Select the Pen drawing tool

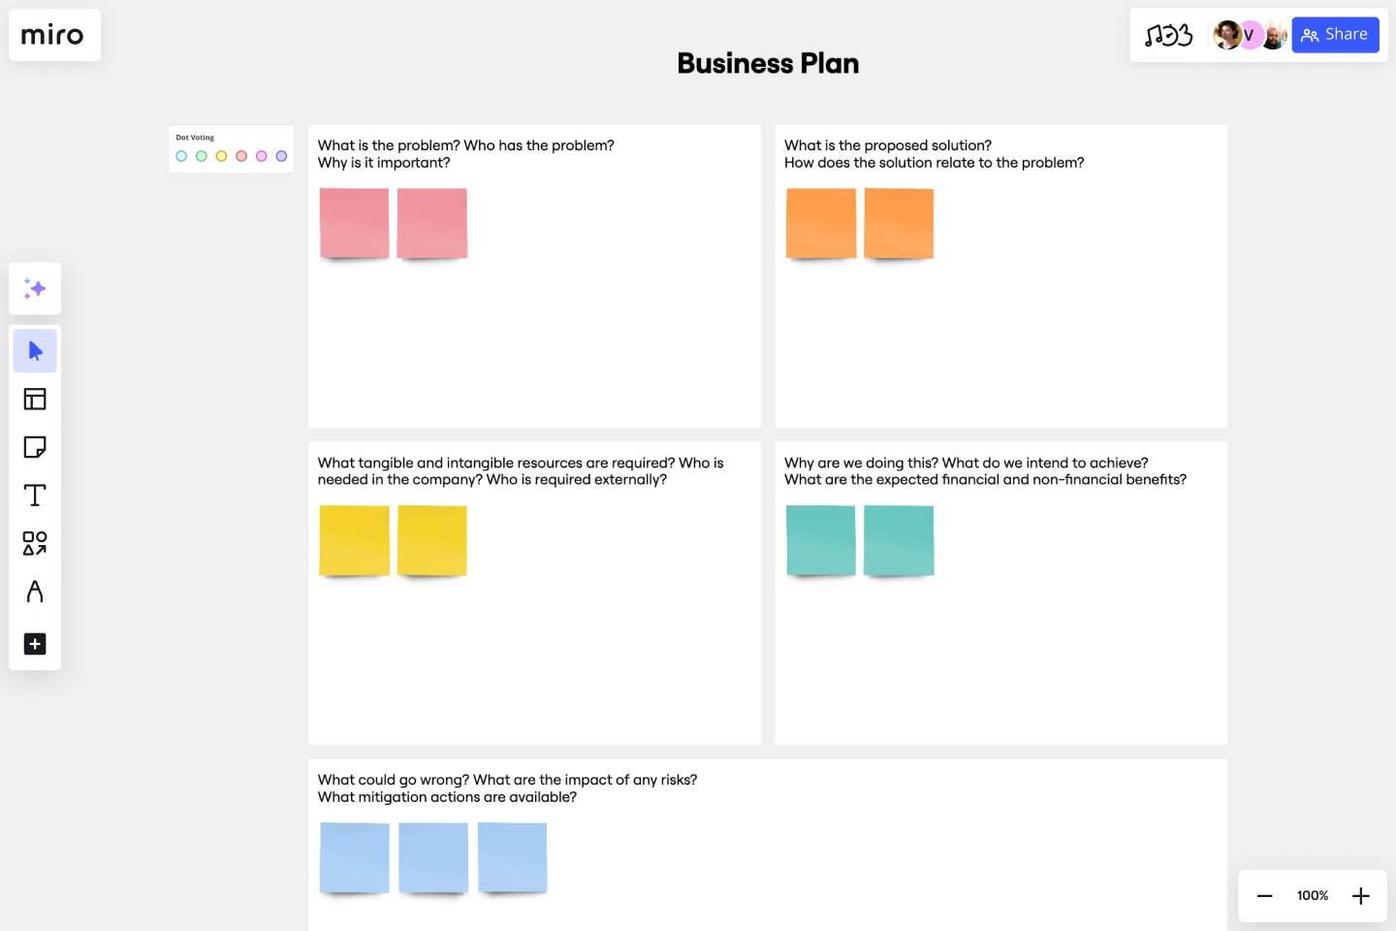(x=35, y=592)
